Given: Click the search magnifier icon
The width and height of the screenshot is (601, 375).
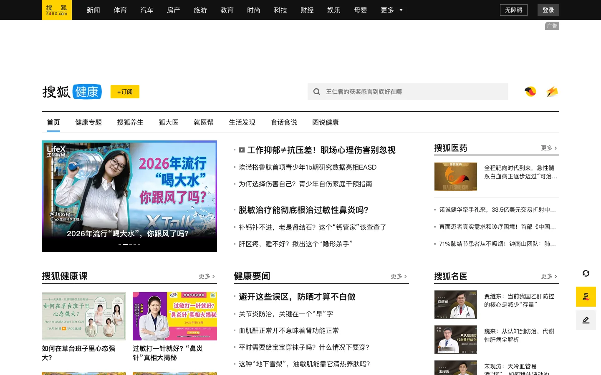Looking at the screenshot, I should tap(317, 92).
